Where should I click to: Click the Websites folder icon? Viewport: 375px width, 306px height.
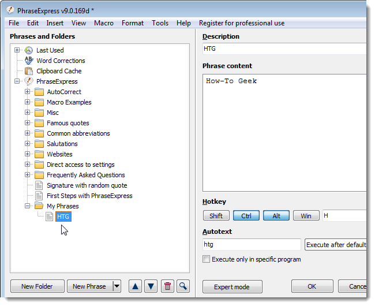pyautogui.click(x=39, y=154)
